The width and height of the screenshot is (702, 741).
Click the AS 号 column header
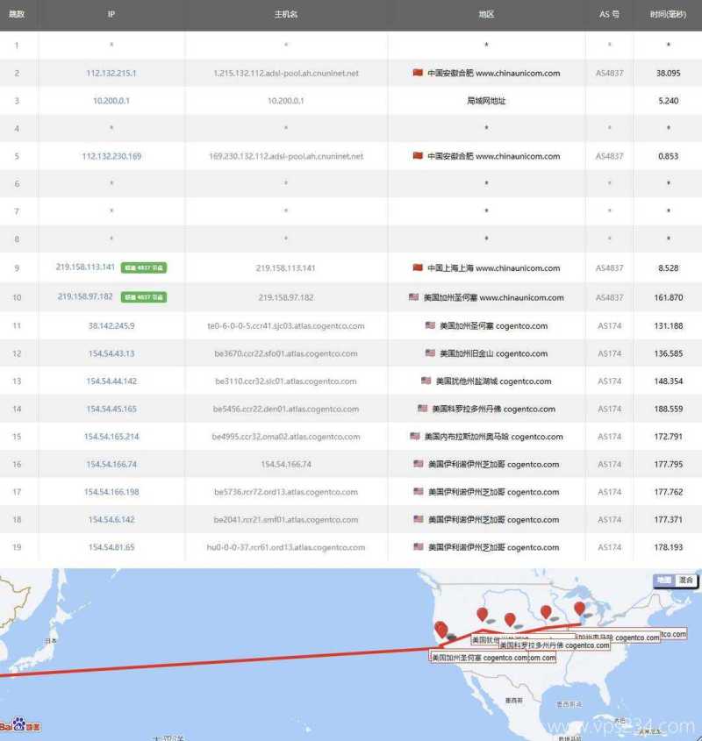(x=609, y=15)
